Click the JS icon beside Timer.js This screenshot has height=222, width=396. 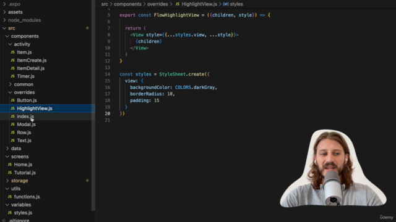(12, 76)
